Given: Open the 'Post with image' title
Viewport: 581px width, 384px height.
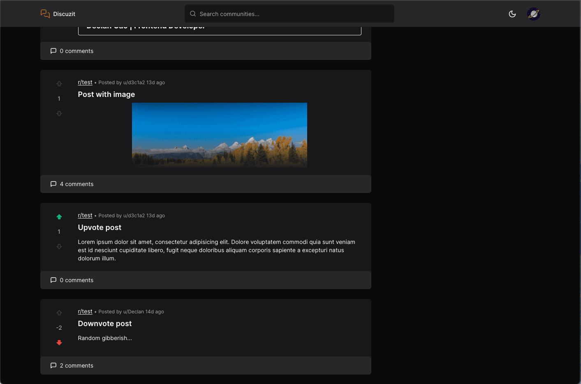Looking at the screenshot, I should pyautogui.click(x=106, y=94).
